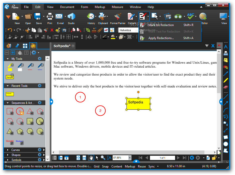Viewport: 235px width, 175px height.
Task: Open the fill color yellow swatch tool
Action: pyautogui.click(x=113, y=37)
